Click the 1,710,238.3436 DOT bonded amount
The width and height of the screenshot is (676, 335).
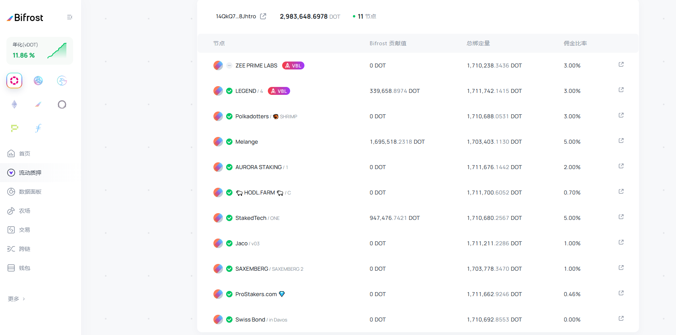494,65
